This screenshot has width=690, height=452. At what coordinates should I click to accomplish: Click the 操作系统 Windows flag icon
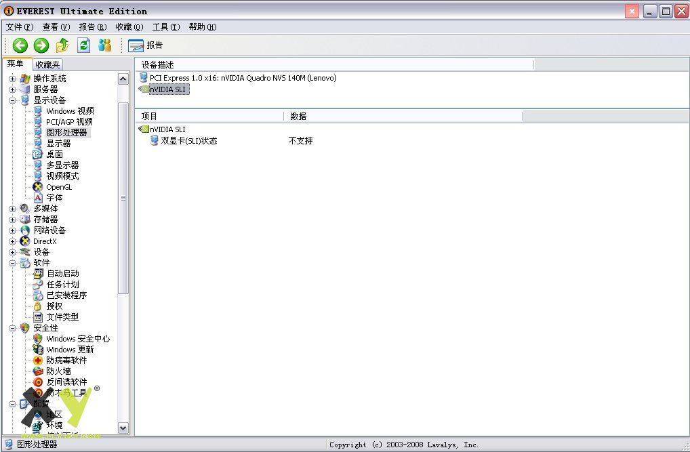(25, 79)
